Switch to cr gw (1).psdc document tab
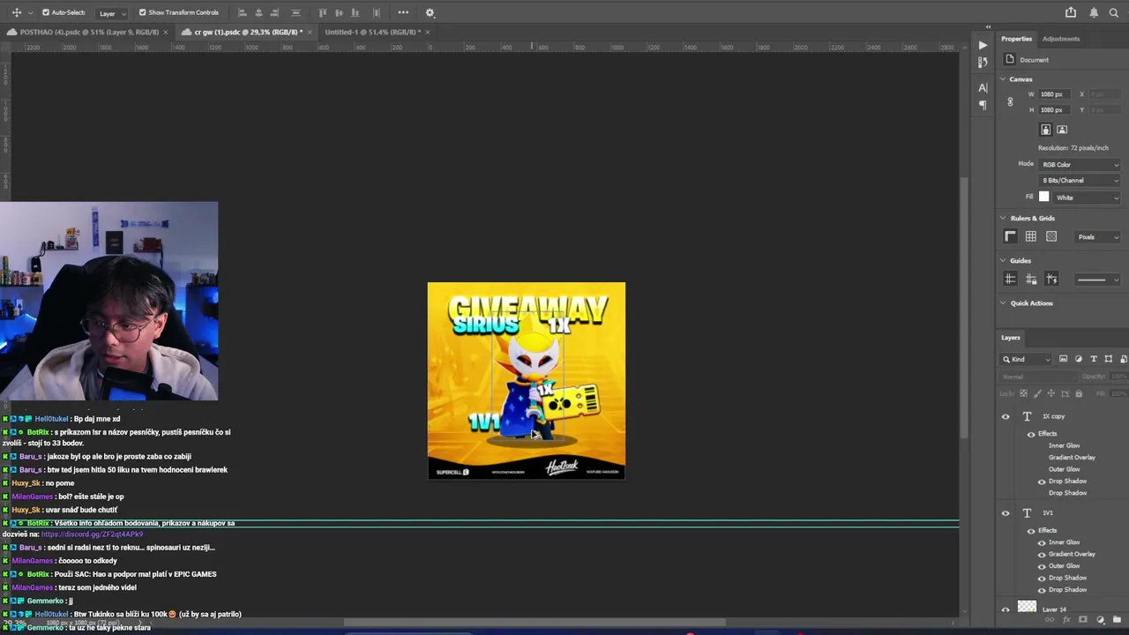The image size is (1129, 635). 248,32
